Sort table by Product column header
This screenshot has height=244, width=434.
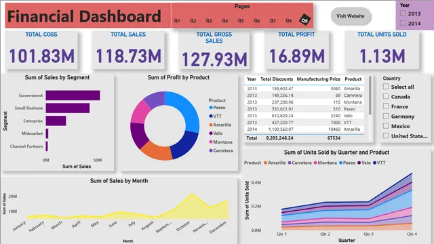click(353, 79)
